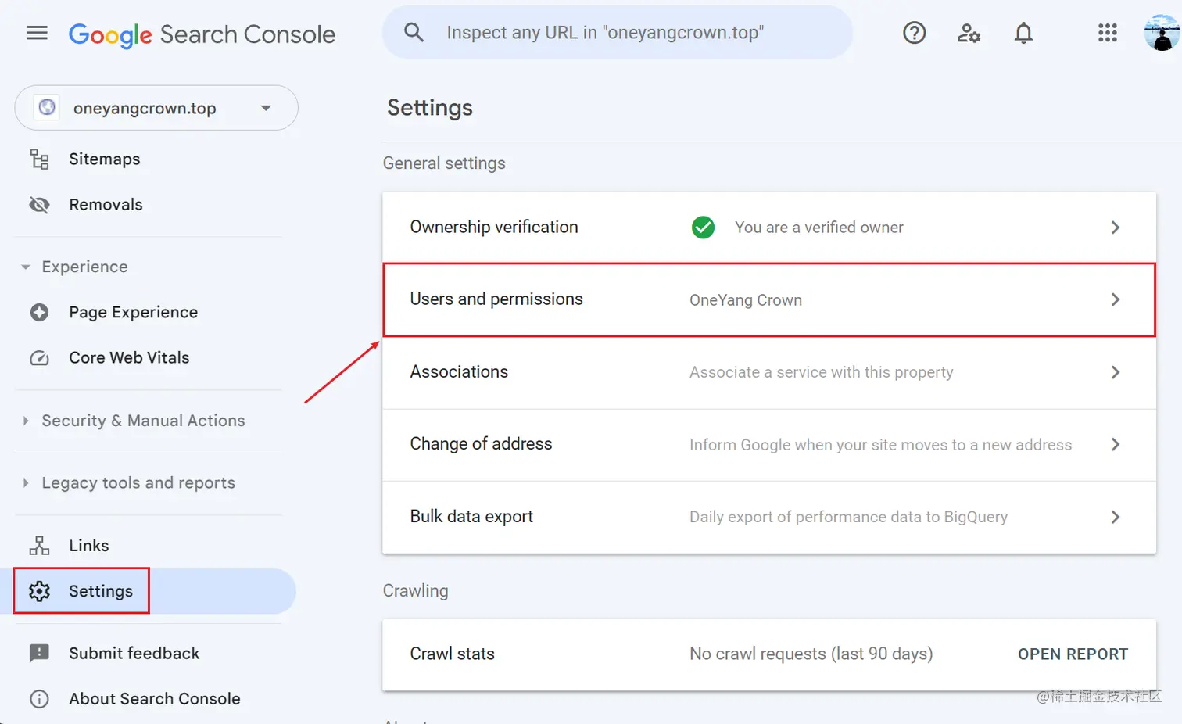Screen dimensions: 1182x724
Task: Click the URL inspection search field
Action: (618, 32)
